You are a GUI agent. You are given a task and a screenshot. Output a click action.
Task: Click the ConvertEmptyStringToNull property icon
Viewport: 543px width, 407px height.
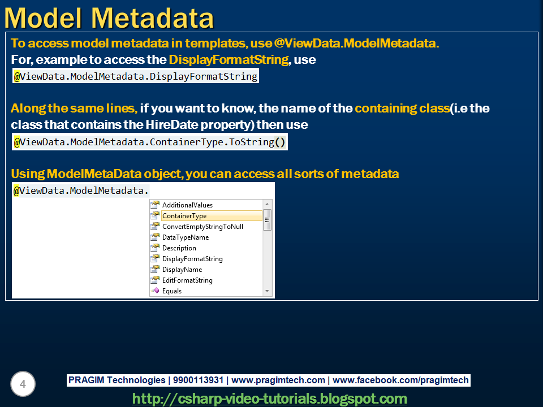(155, 226)
